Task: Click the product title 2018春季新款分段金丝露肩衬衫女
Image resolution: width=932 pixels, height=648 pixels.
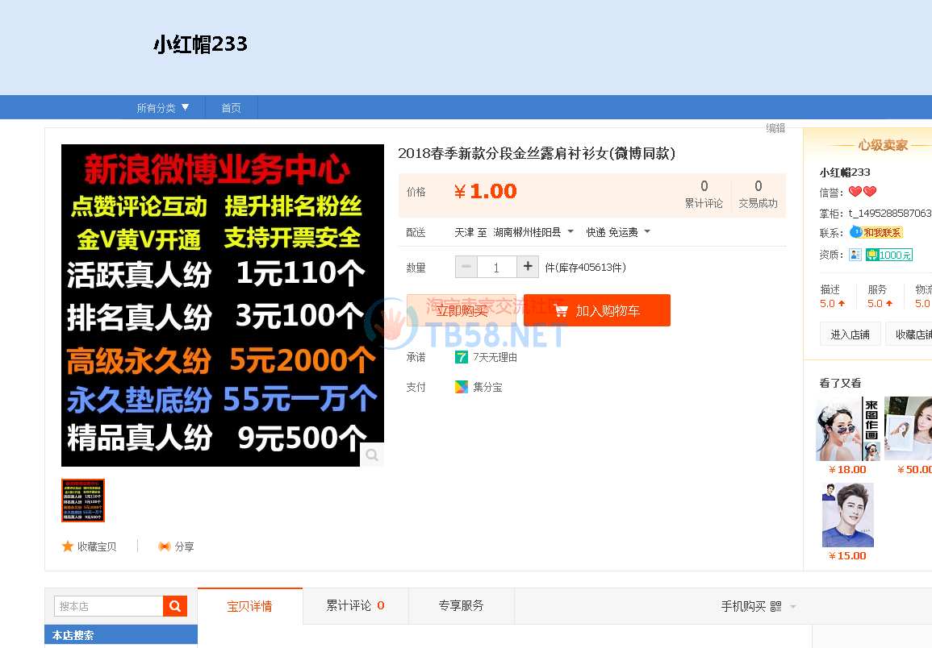Action: (537, 153)
